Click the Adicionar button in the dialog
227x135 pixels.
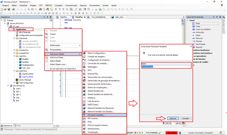coord(173,118)
